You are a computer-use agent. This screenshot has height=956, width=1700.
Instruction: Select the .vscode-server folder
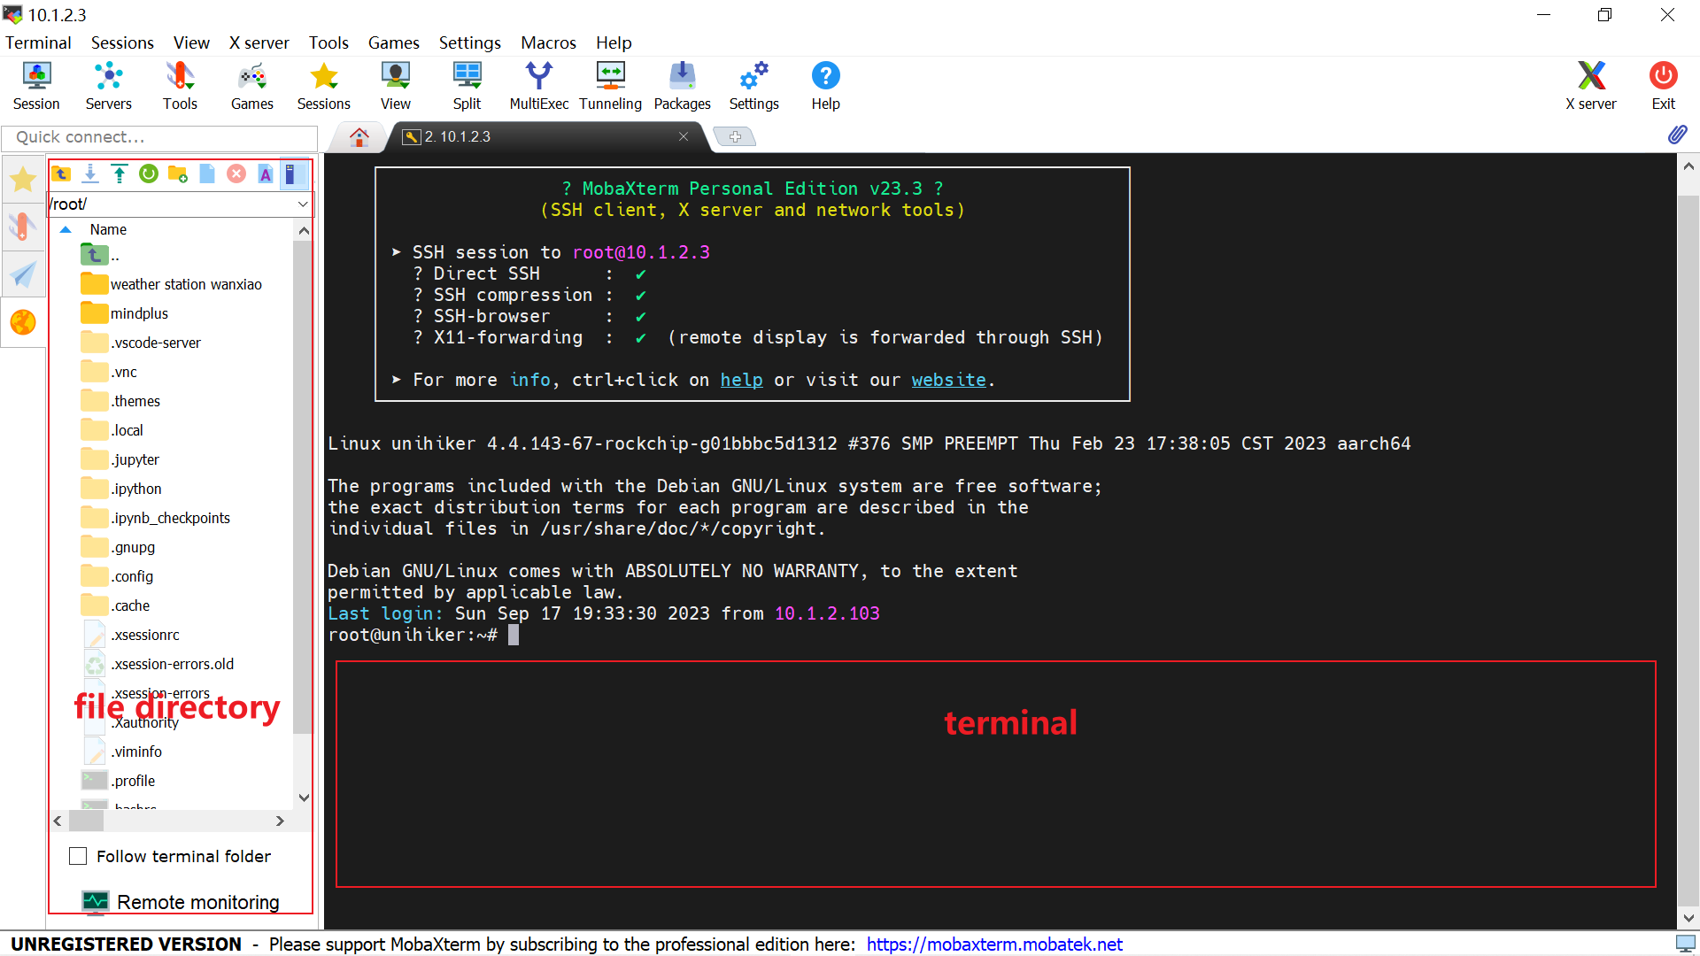156,343
